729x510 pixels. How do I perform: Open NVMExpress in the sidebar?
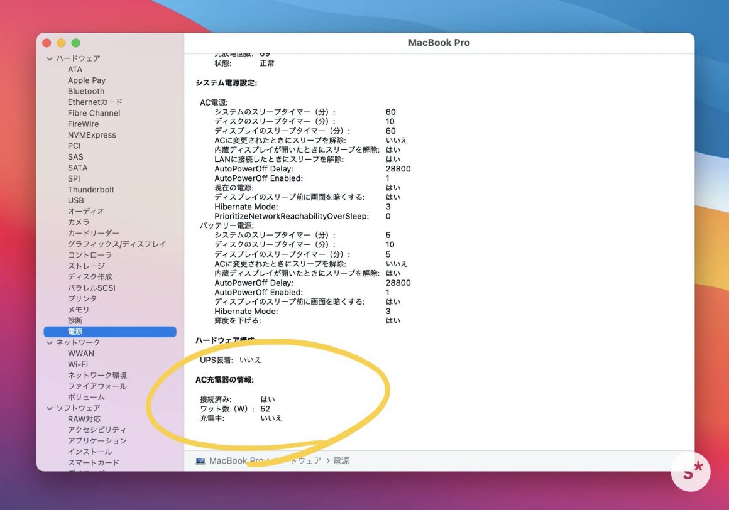coord(92,135)
